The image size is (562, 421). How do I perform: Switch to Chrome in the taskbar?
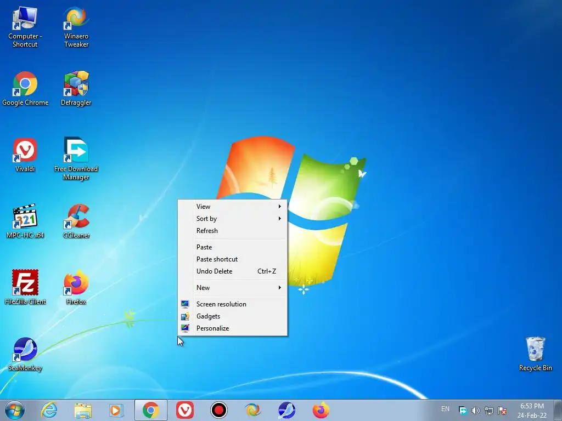click(x=150, y=410)
